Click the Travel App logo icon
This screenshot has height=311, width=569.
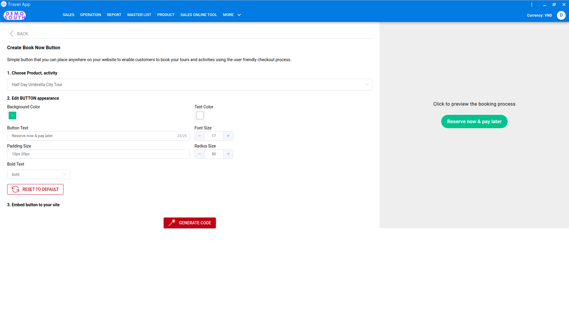[4, 4]
